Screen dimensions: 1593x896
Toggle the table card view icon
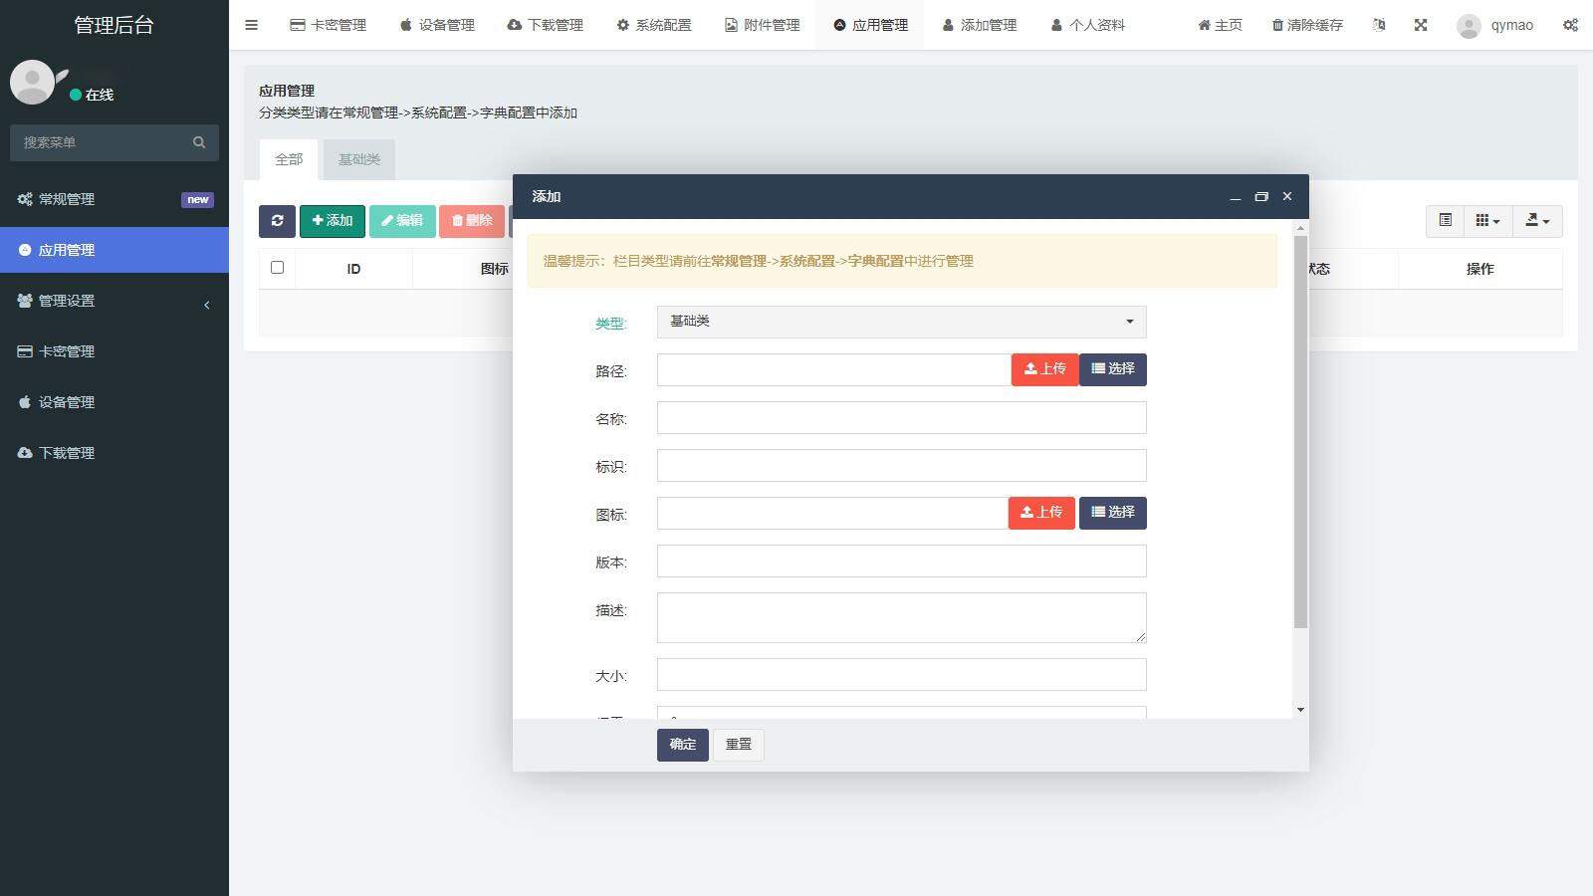click(1446, 220)
